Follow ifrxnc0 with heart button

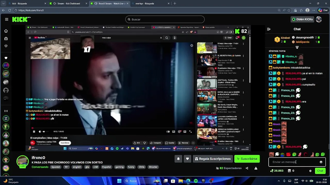[187, 159]
